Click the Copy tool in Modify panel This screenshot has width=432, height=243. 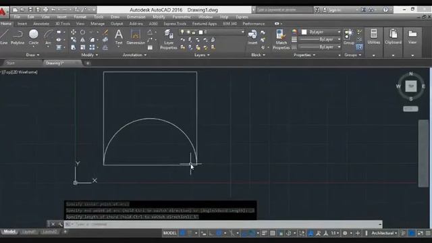point(74,40)
